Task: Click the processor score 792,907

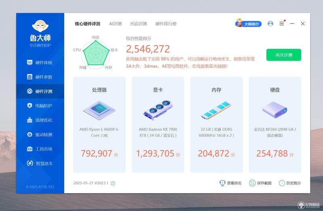Action: (x=96, y=154)
